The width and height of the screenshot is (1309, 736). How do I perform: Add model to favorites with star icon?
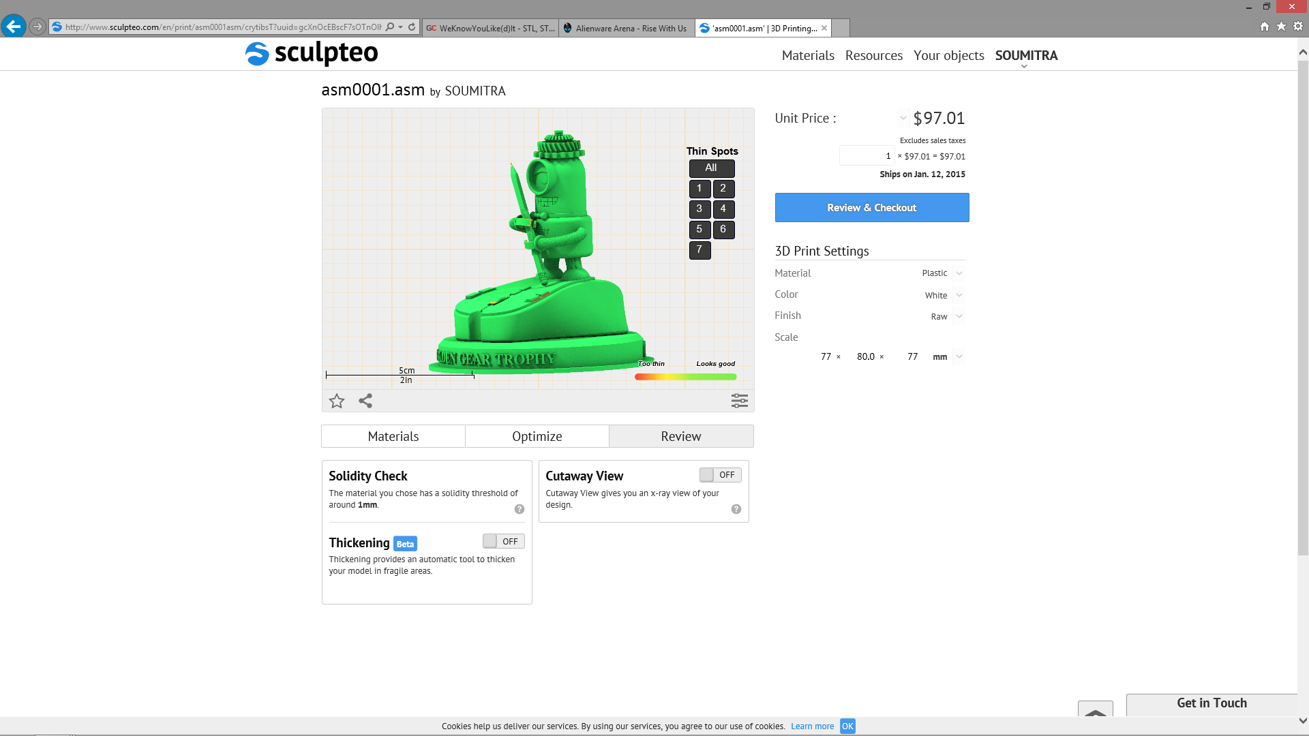coord(337,401)
